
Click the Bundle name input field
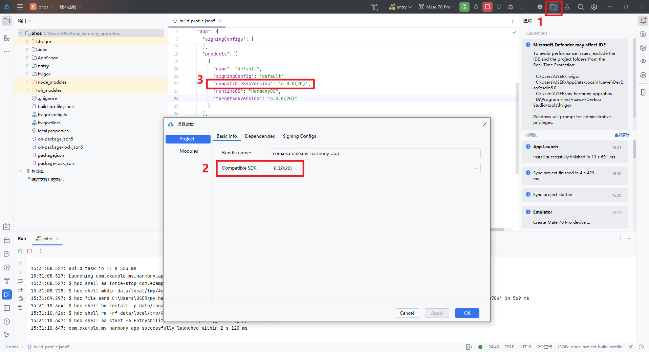375,153
